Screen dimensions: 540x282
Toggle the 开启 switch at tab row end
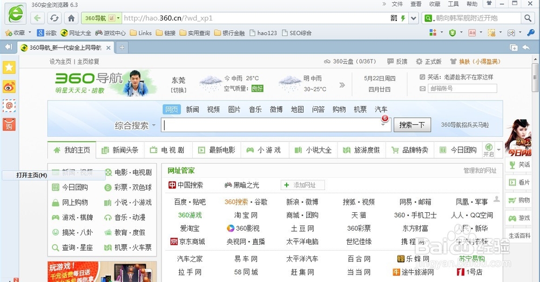coord(488,150)
